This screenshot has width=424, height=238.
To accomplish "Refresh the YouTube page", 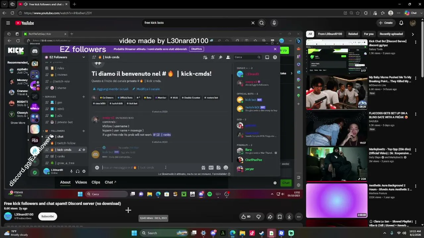I will pos(12,13).
